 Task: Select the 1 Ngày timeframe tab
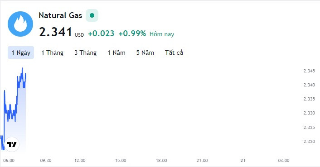21,53
